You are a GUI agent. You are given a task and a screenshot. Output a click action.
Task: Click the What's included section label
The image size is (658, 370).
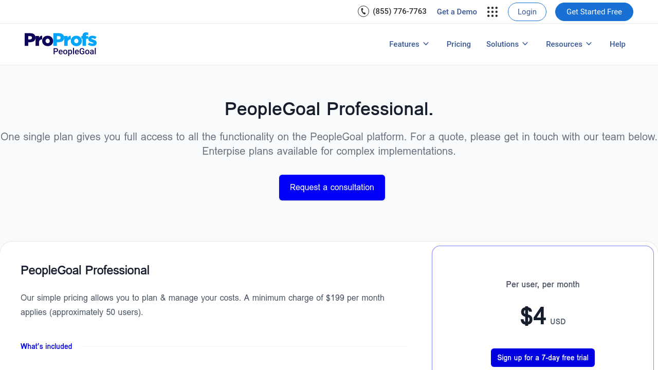pyautogui.click(x=46, y=346)
